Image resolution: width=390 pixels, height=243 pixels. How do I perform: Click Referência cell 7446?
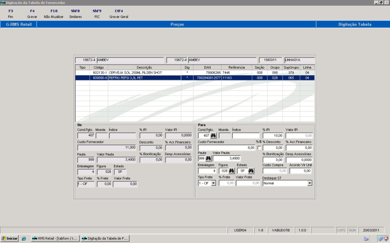click(x=237, y=73)
